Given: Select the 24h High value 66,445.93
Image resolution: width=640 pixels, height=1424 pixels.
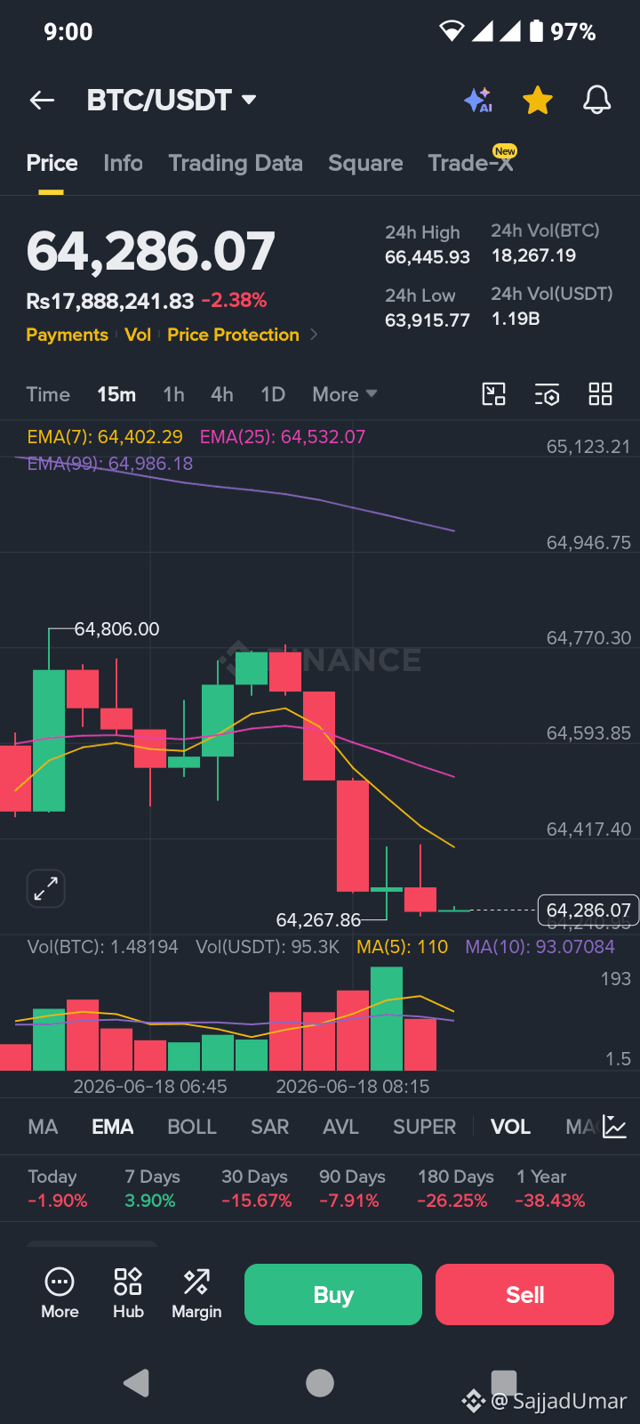Looking at the screenshot, I should pyautogui.click(x=428, y=257).
